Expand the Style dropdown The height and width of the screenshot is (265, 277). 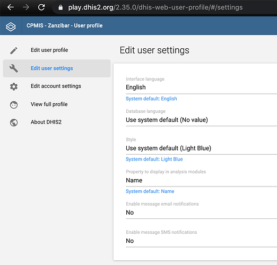(201, 148)
